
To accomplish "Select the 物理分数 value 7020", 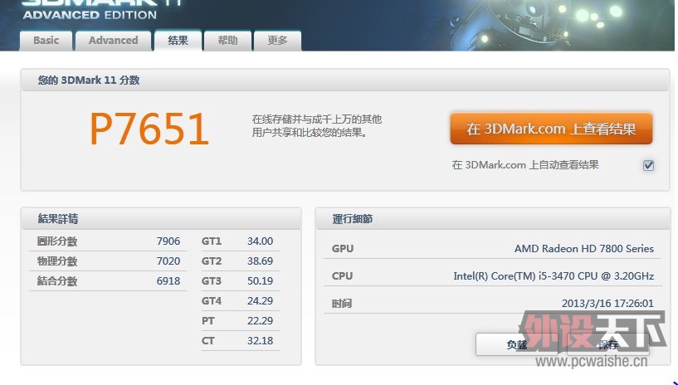I will tap(168, 261).
